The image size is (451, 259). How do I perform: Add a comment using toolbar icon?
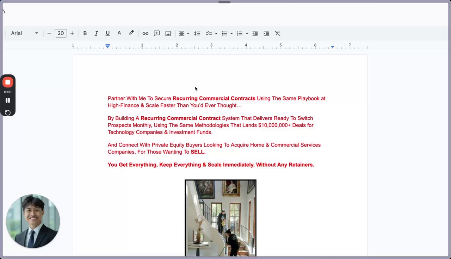tap(157, 33)
